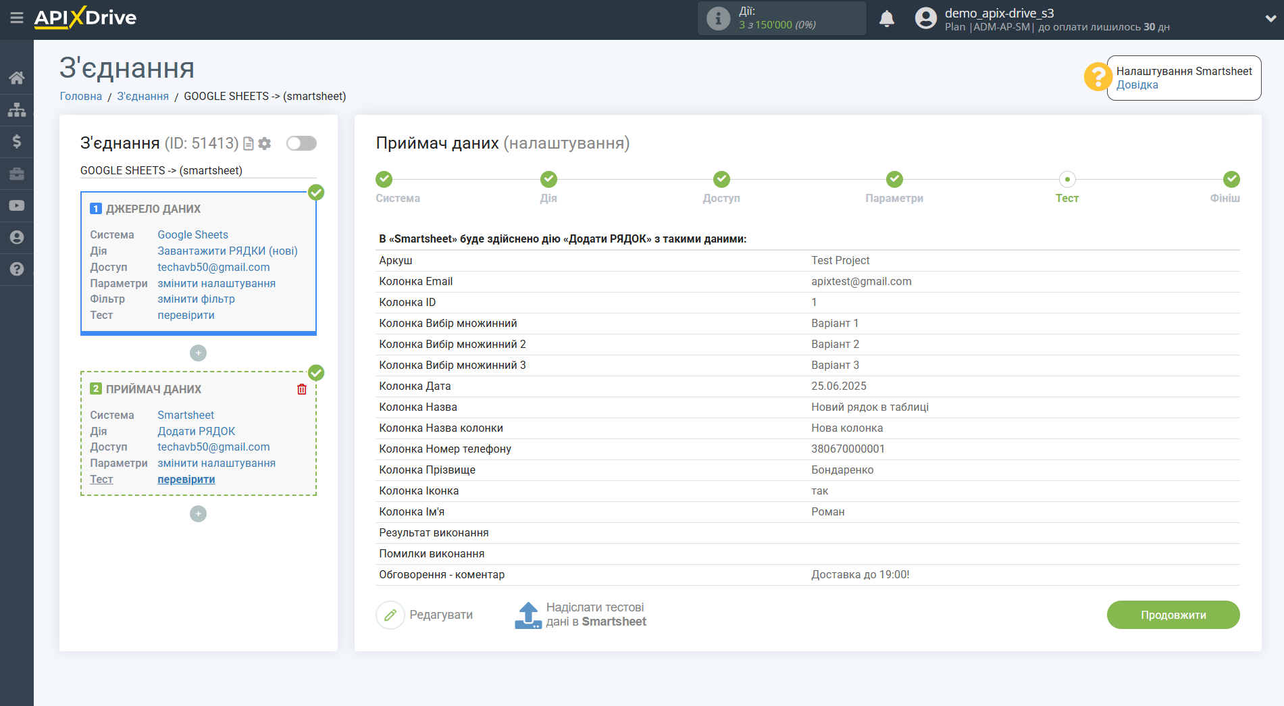Open the Home sidebar icon
The width and height of the screenshot is (1284, 706).
[x=17, y=78]
